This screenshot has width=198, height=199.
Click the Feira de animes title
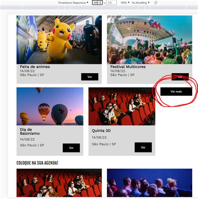(35, 67)
